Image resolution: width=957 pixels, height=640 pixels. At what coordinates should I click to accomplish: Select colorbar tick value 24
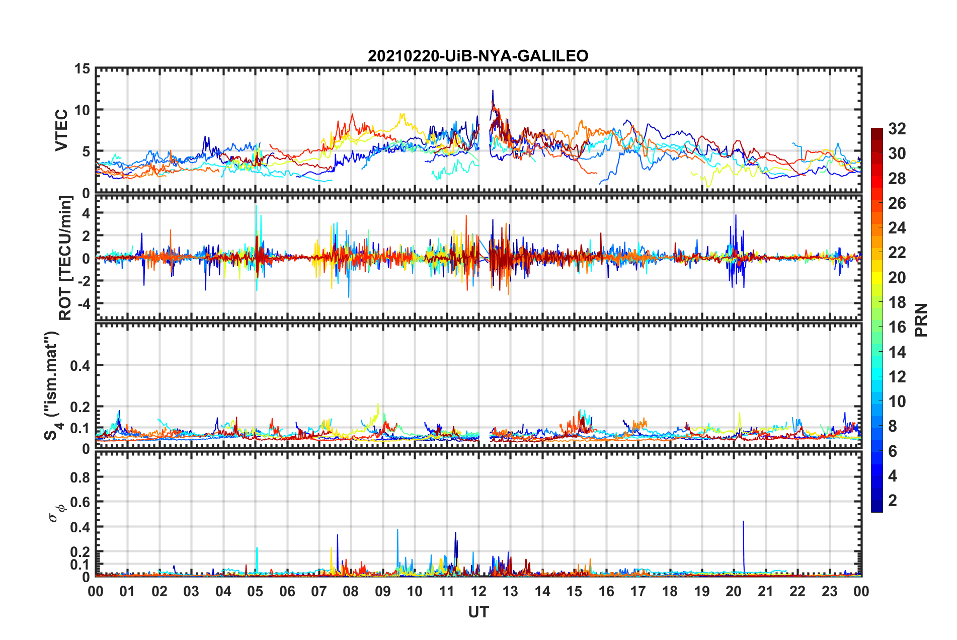897,228
